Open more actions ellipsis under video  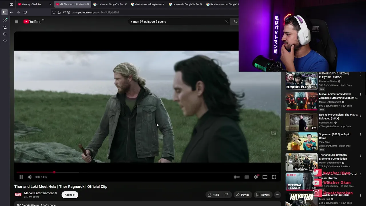tap(277, 195)
